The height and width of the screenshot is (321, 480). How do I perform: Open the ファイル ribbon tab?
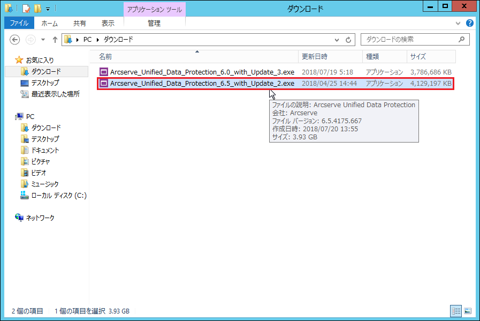[x=19, y=23]
